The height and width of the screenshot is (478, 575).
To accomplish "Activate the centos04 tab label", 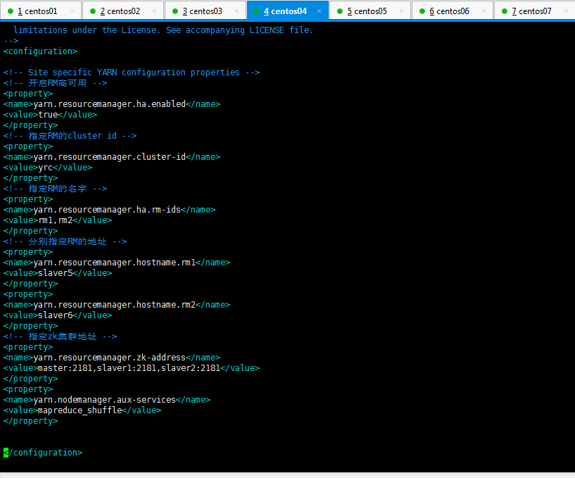I will [x=285, y=11].
